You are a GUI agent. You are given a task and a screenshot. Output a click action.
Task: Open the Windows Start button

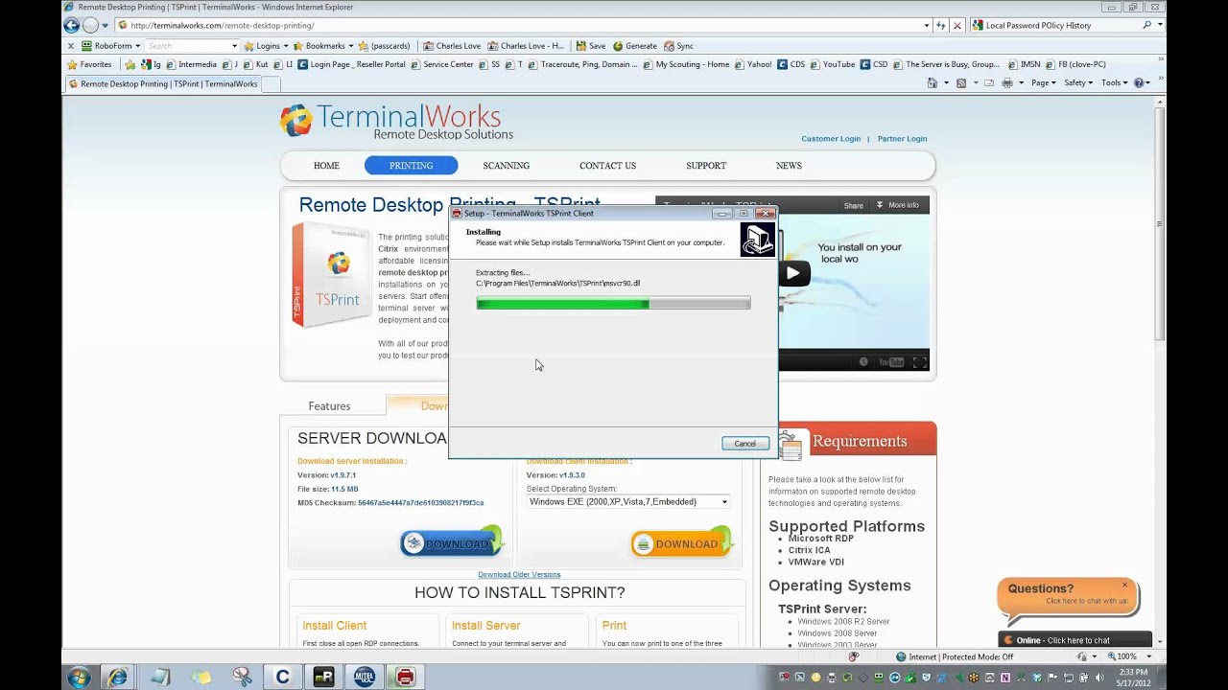click(79, 678)
